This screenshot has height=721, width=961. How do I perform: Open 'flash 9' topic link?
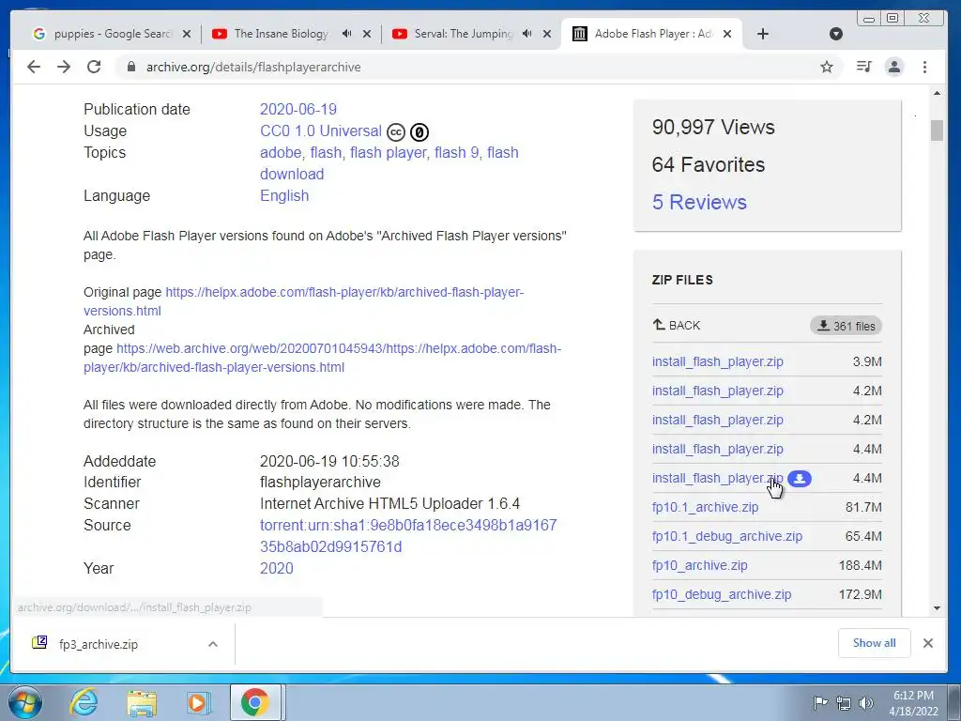click(x=457, y=153)
